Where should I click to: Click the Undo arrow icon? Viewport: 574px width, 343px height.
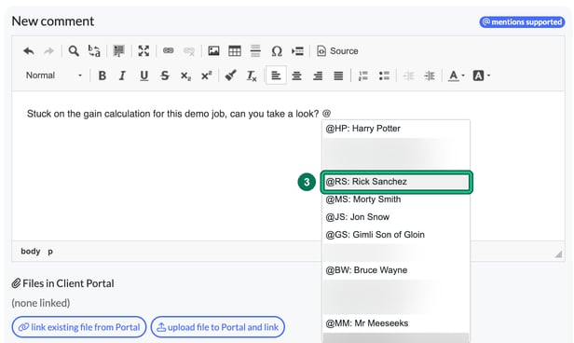coord(29,51)
